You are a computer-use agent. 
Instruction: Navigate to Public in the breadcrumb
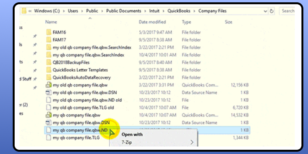(92, 11)
